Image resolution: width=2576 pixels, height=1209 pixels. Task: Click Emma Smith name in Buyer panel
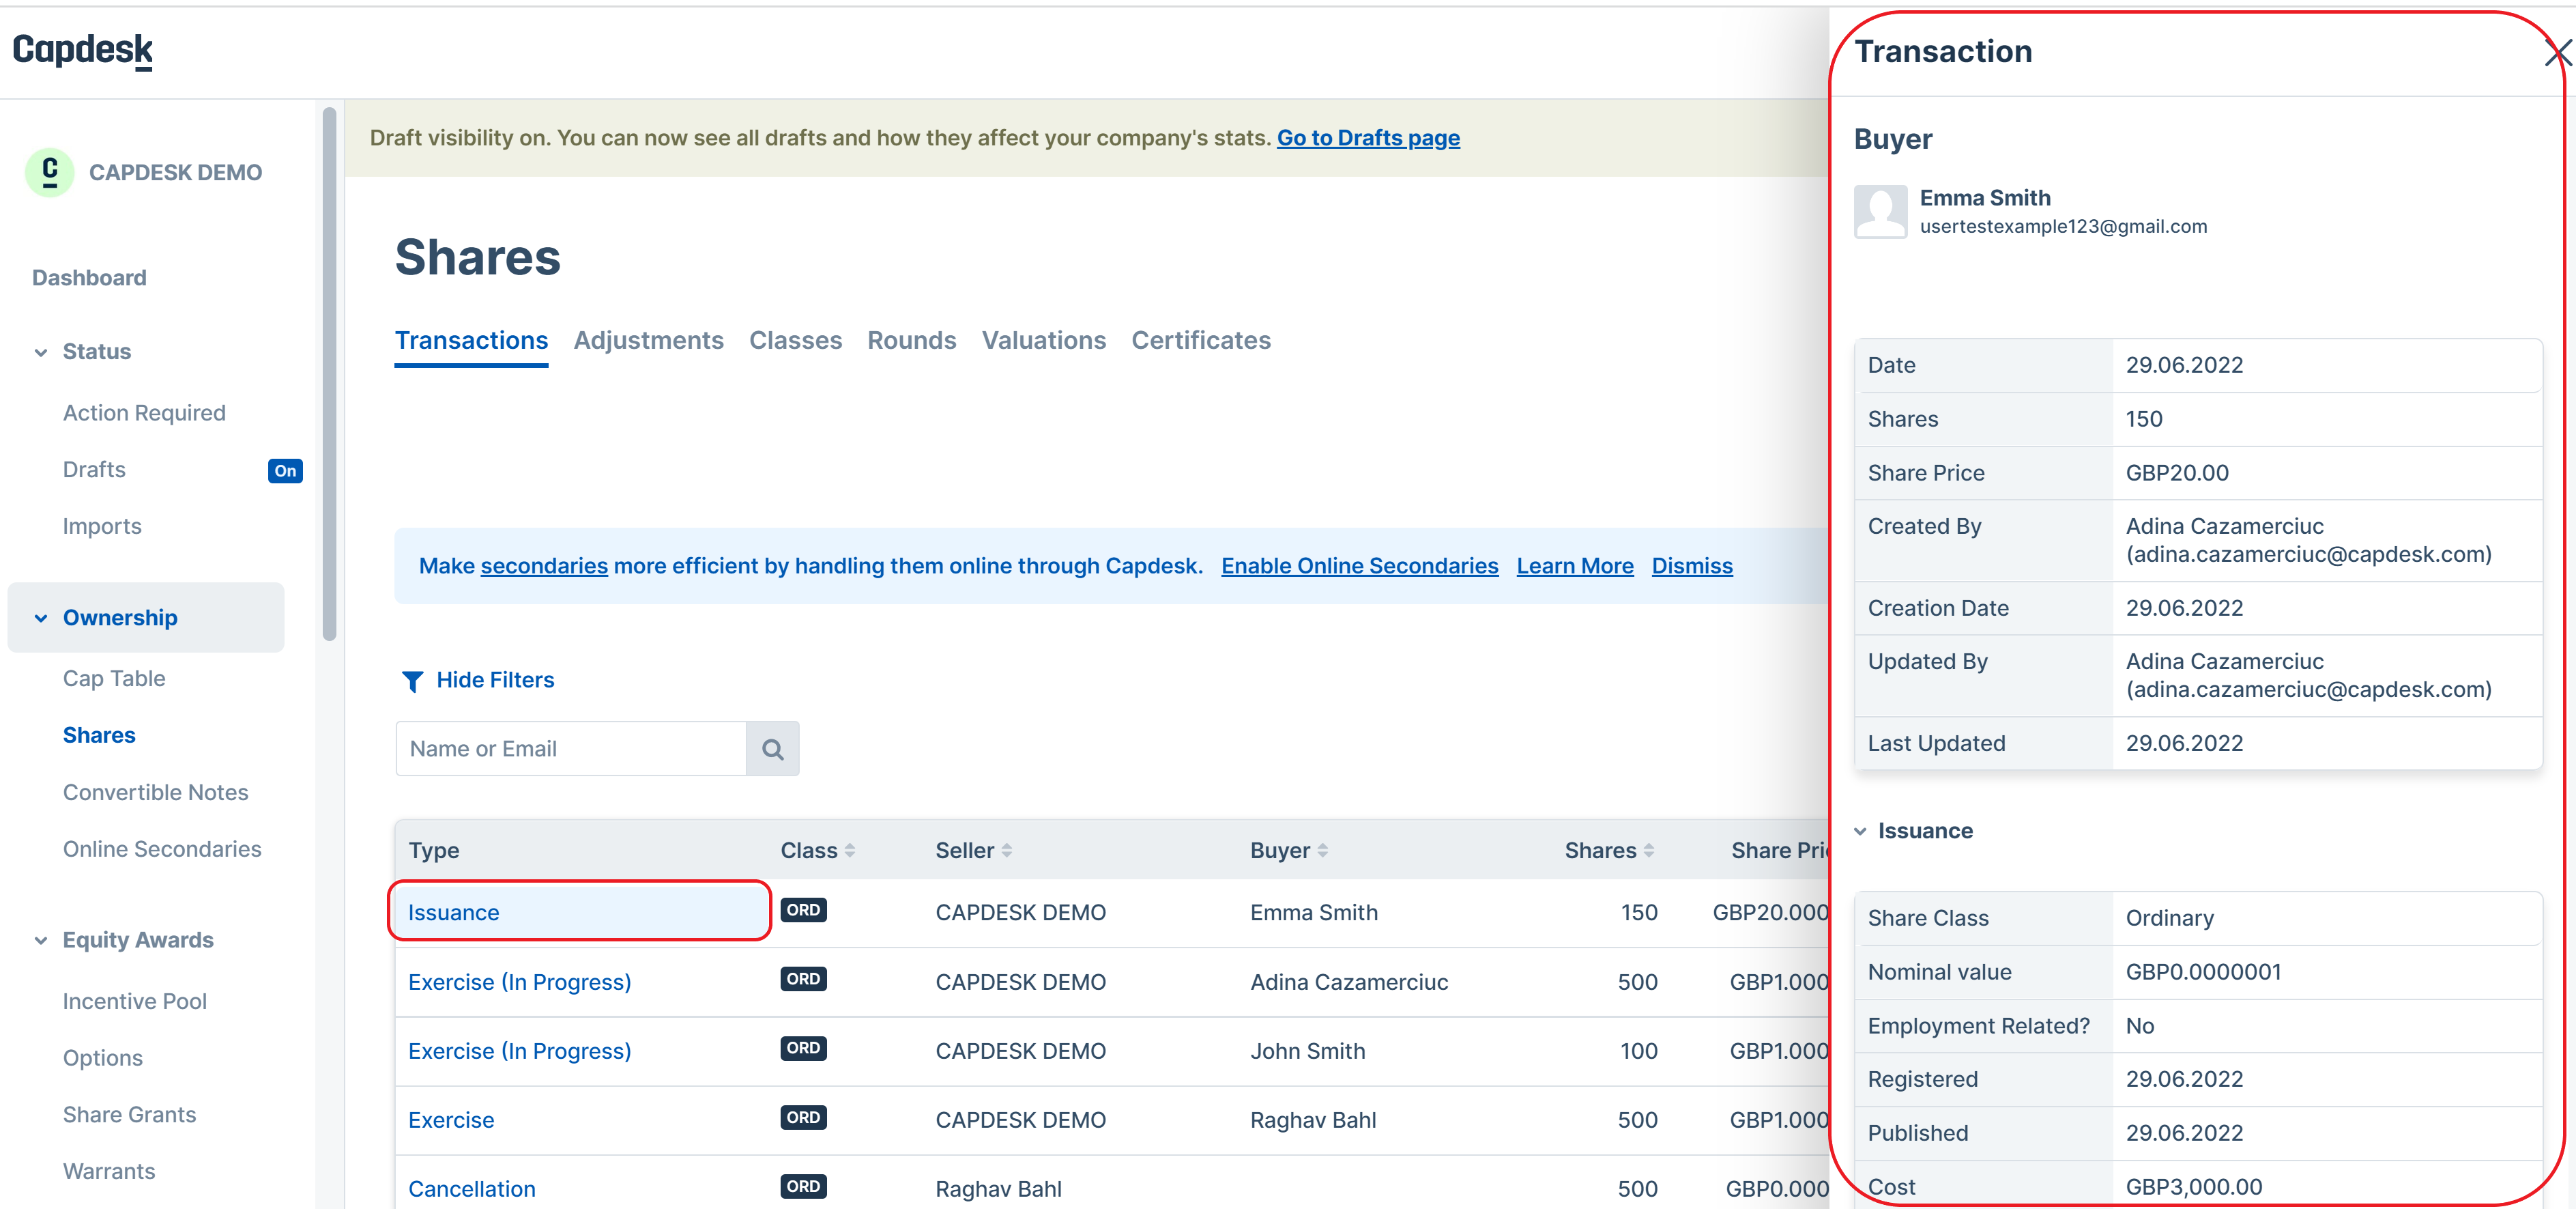pyautogui.click(x=1985, y=198)
